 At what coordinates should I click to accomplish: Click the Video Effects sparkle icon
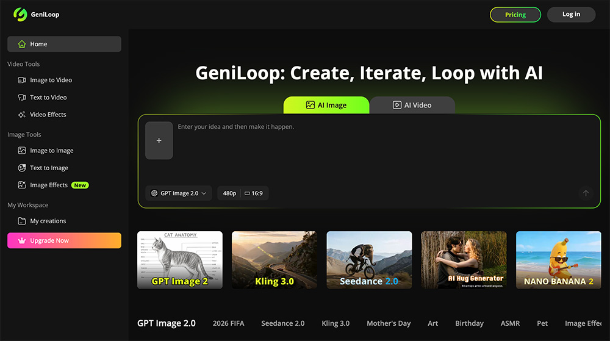click(22, 114)
